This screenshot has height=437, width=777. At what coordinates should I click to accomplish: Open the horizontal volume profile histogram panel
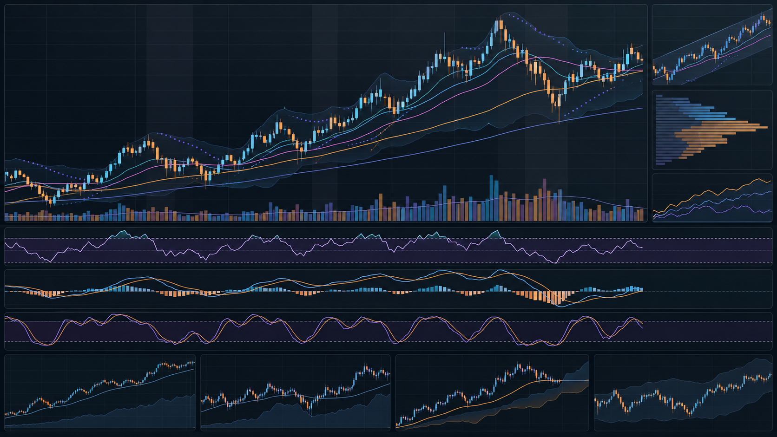pos(712,130)
